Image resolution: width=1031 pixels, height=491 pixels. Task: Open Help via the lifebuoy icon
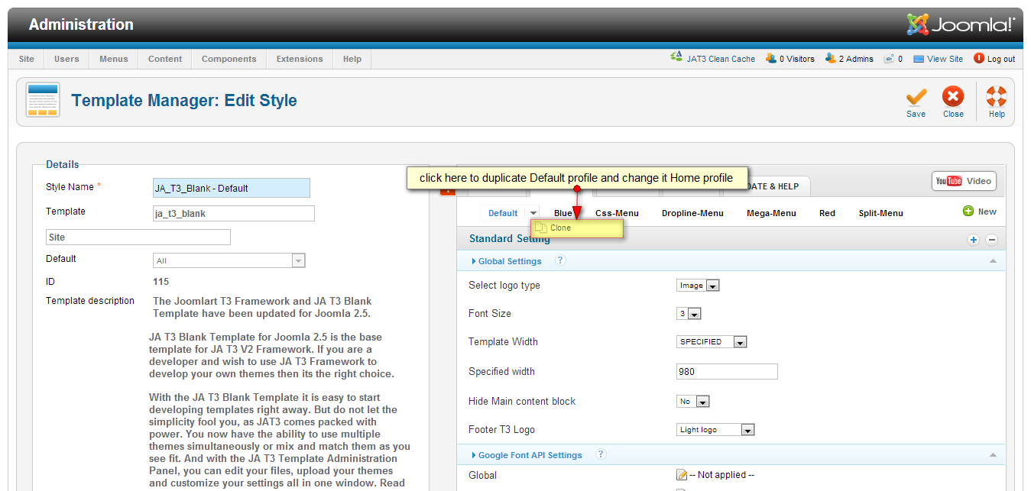(997, 97)
